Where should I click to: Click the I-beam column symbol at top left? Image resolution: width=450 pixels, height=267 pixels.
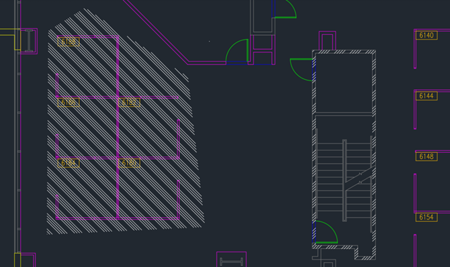pyautogui.click(x=29, y=41)
